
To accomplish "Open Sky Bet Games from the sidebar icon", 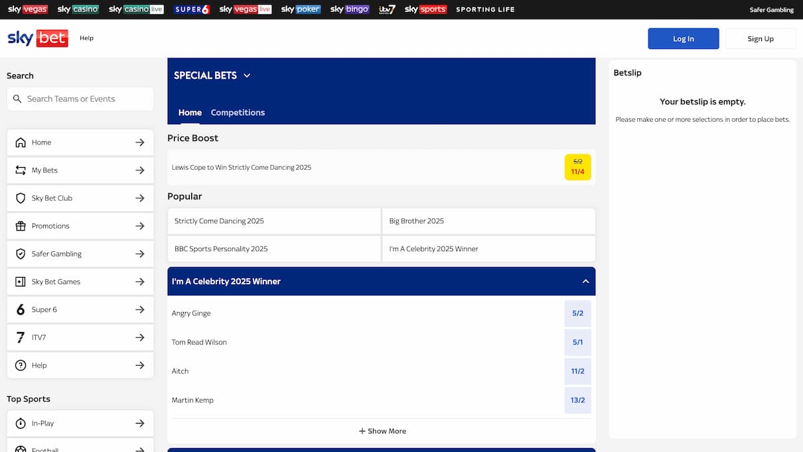I will 20,281.
